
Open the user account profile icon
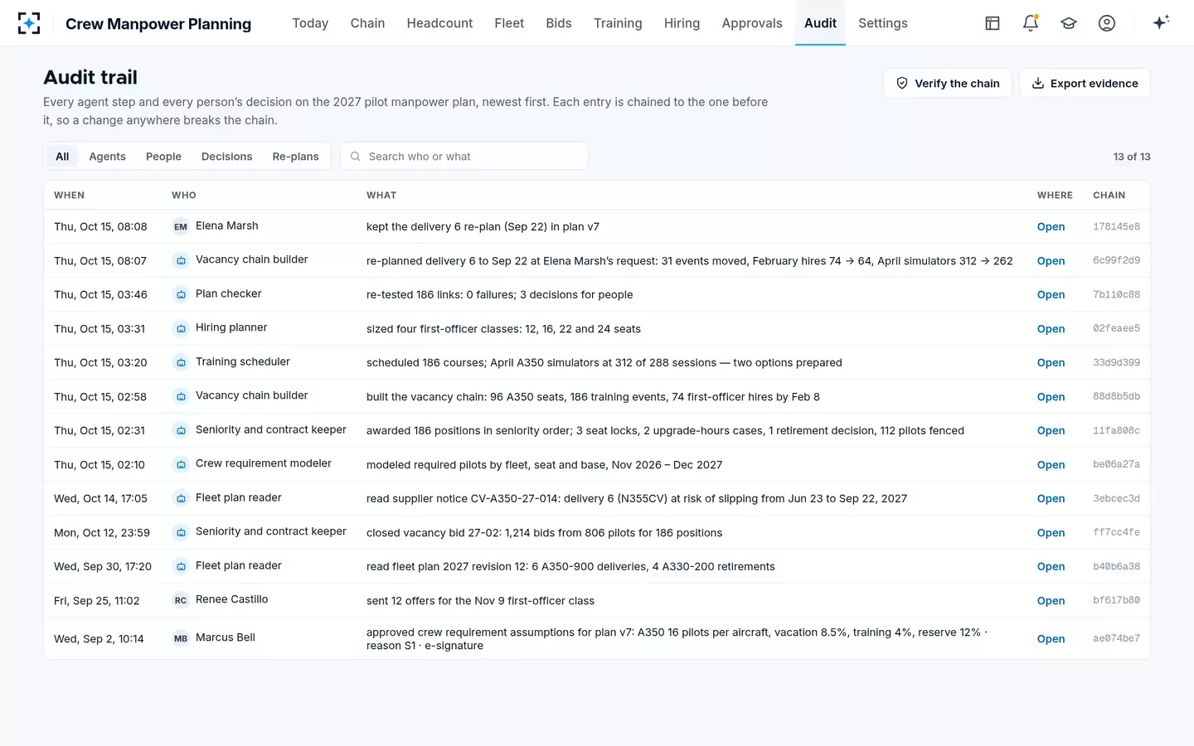coord(1107,23)
